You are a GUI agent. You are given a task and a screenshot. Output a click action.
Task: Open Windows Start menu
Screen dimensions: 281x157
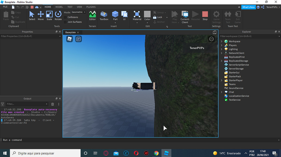click(5, 153)
